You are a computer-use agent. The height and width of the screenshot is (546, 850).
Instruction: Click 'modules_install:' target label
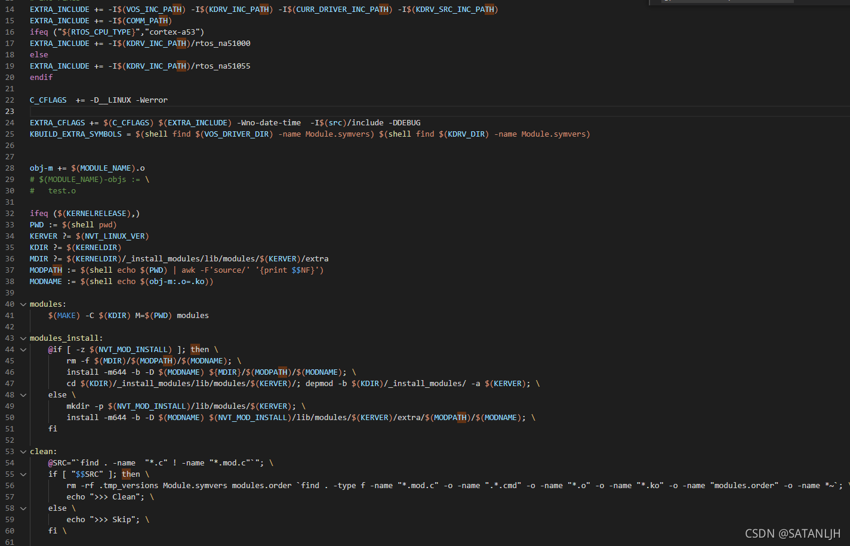point(66,338)
